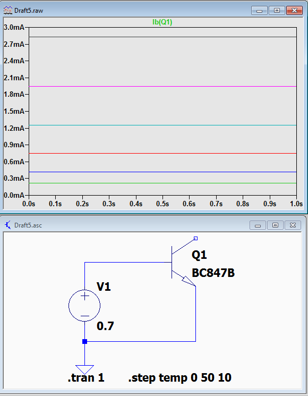This screenshot has width=308, height=396.
Task: Click the red trace line in the plot
Action: point(162,153)
